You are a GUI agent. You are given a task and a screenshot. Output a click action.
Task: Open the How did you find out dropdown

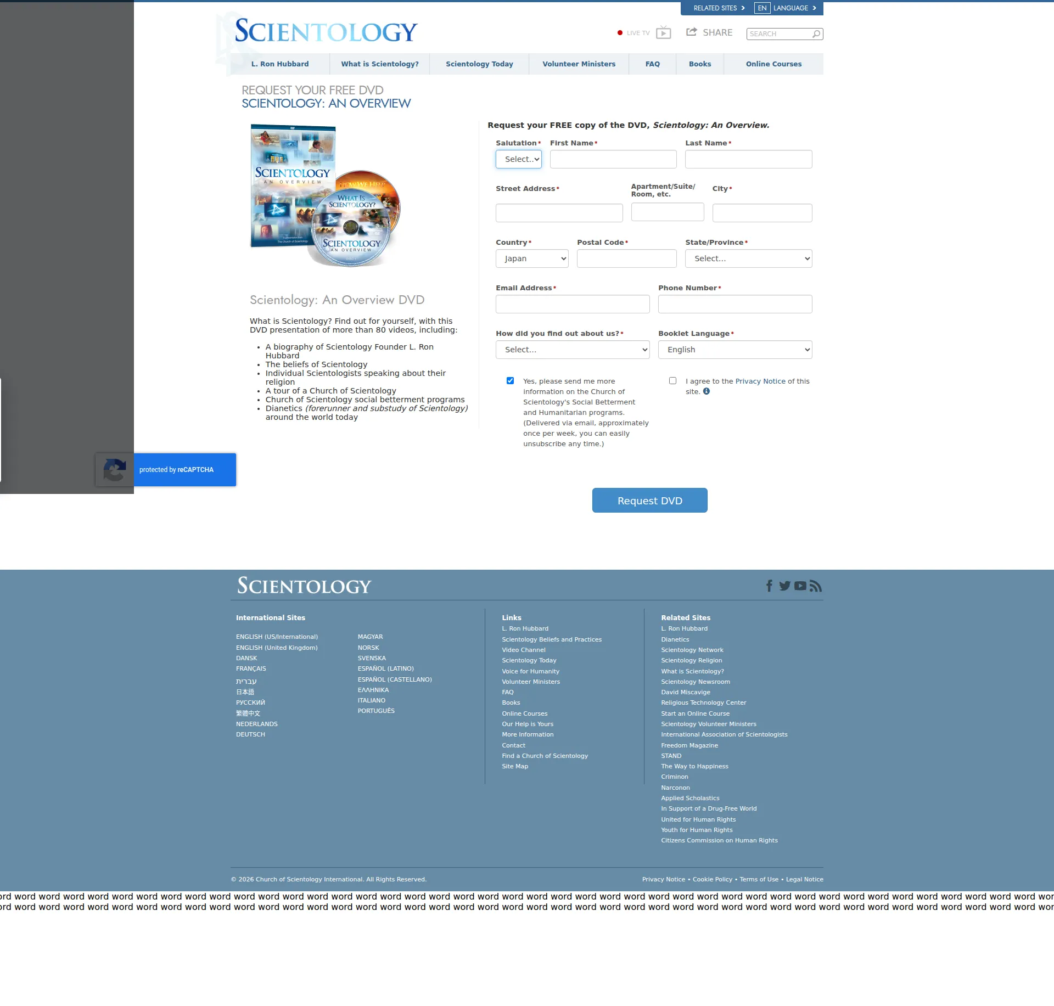(573, 350)
